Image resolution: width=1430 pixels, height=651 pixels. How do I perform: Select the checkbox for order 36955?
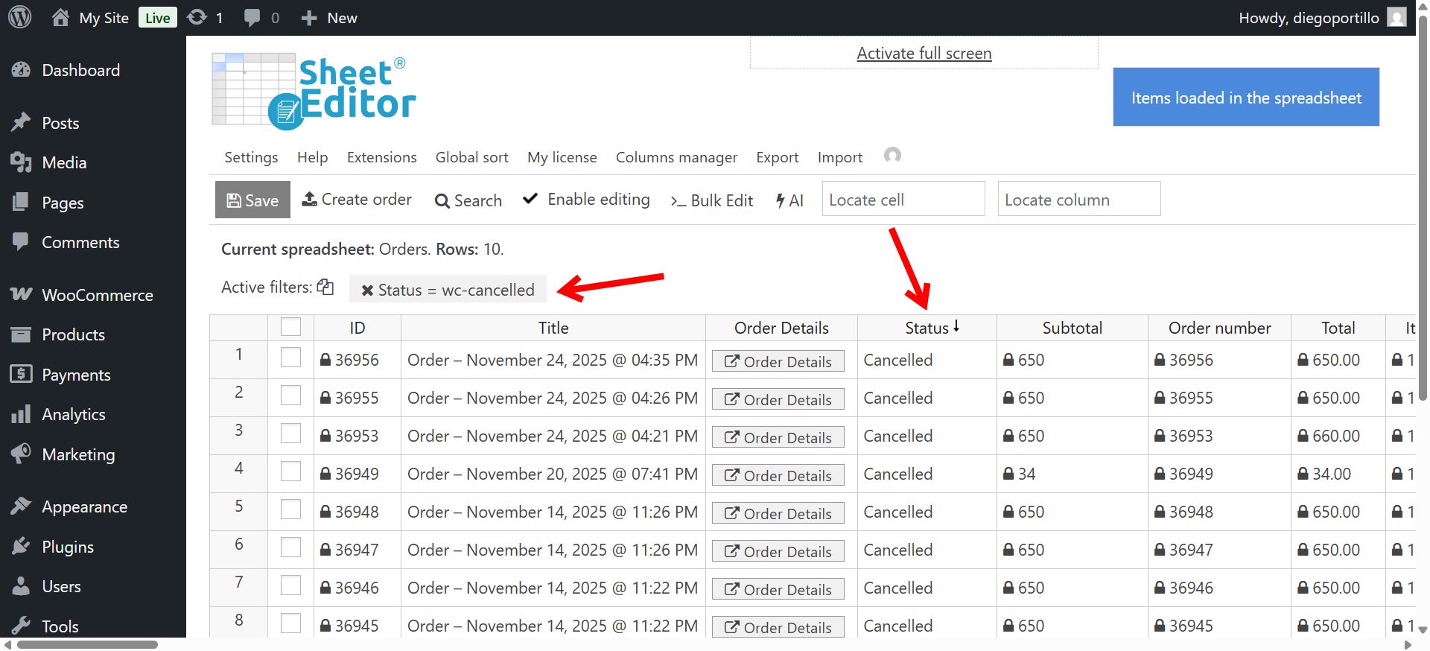click(290, 396)
